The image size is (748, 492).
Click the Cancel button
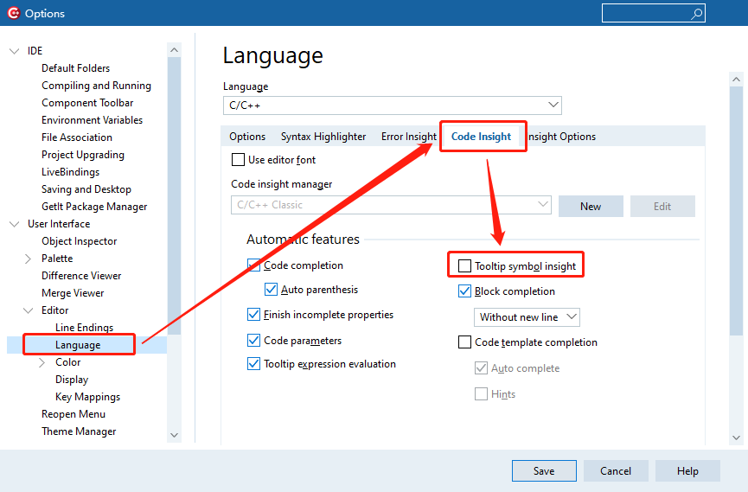click(616, 471)
